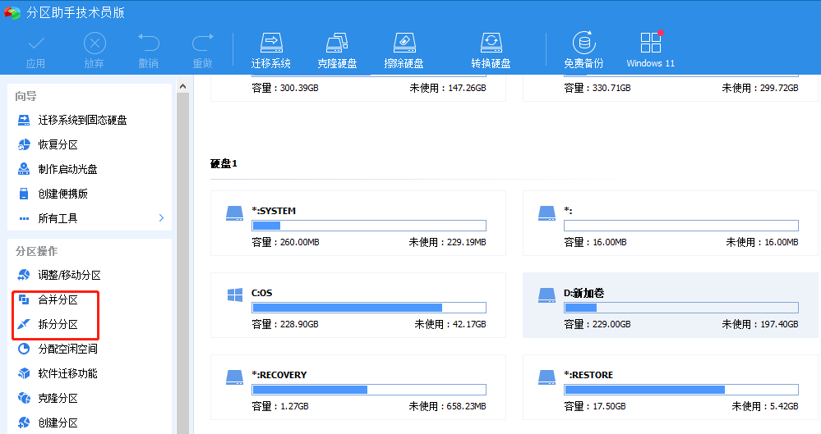This screenshot has width=821, height=434.
Task: Open 制作启动光盘 bootable media wizard
Action: point(67,169)
